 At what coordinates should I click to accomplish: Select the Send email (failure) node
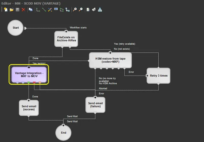point(95,105)
